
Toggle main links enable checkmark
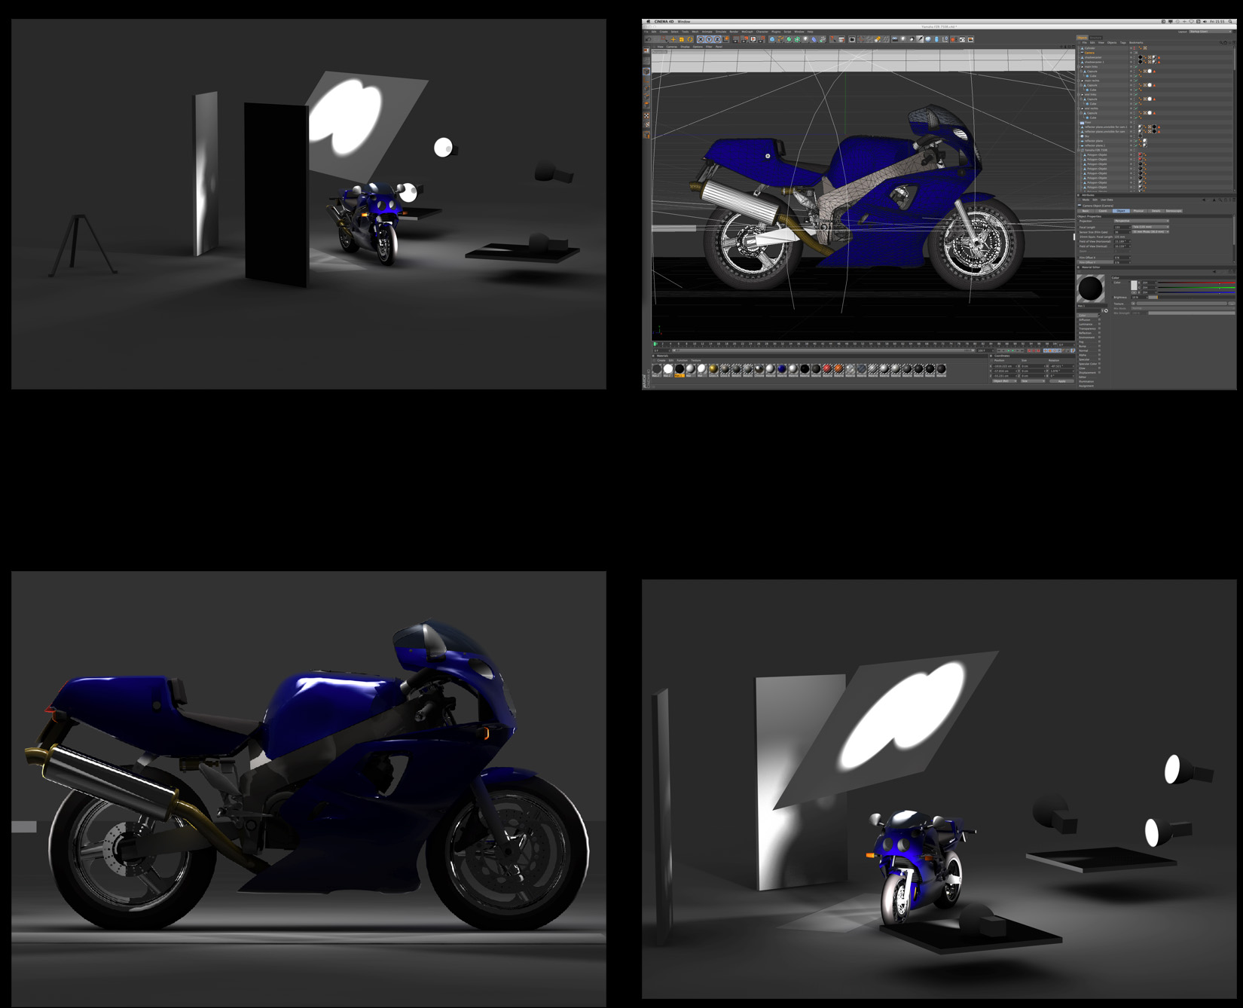pos(1136,67)
